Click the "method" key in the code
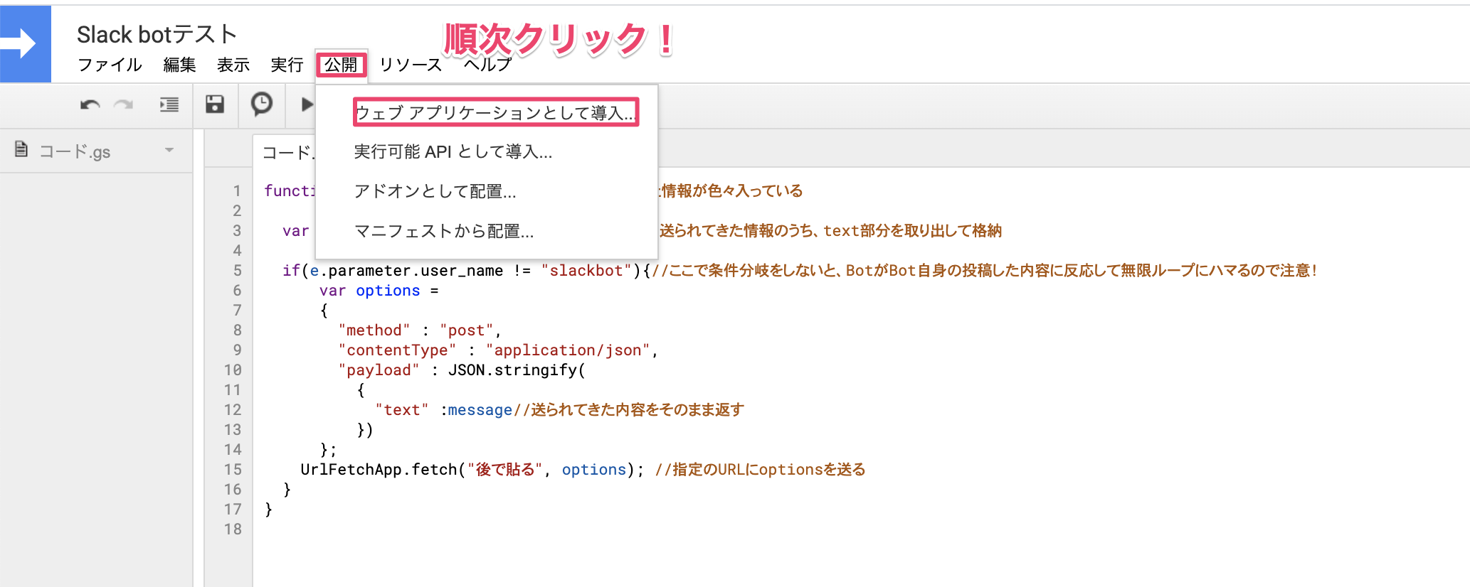Image resolution: width=1470 pixels, height=587 pixels. (374, 330)
